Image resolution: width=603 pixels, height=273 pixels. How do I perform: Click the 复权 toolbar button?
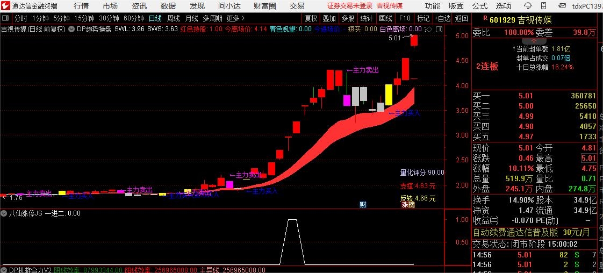pyautogui.click(x=311, y=18)
